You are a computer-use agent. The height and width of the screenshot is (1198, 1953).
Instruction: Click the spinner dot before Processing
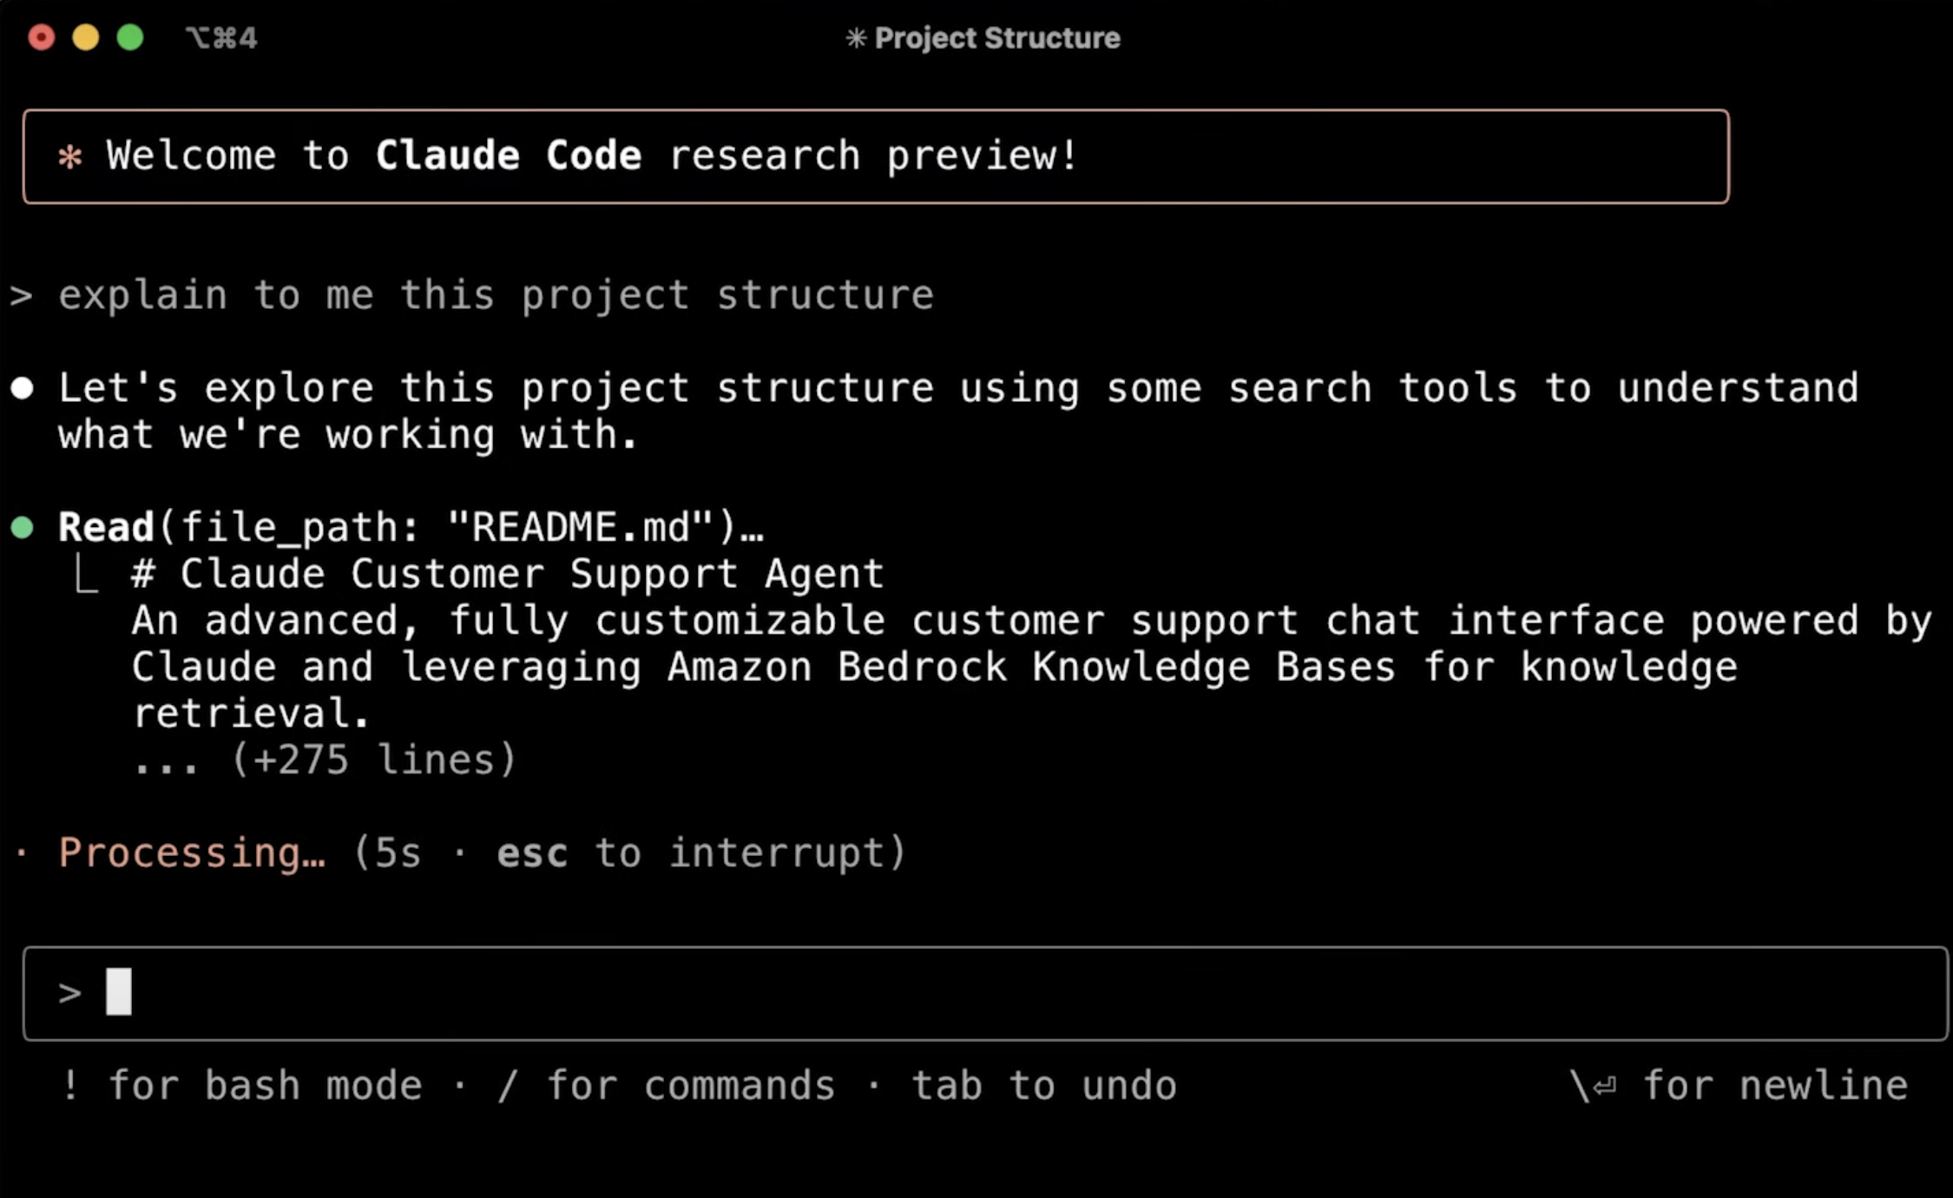[23, 853]
